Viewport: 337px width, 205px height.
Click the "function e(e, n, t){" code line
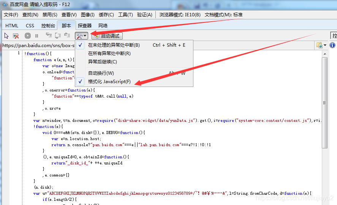click(x=54, y=60)
